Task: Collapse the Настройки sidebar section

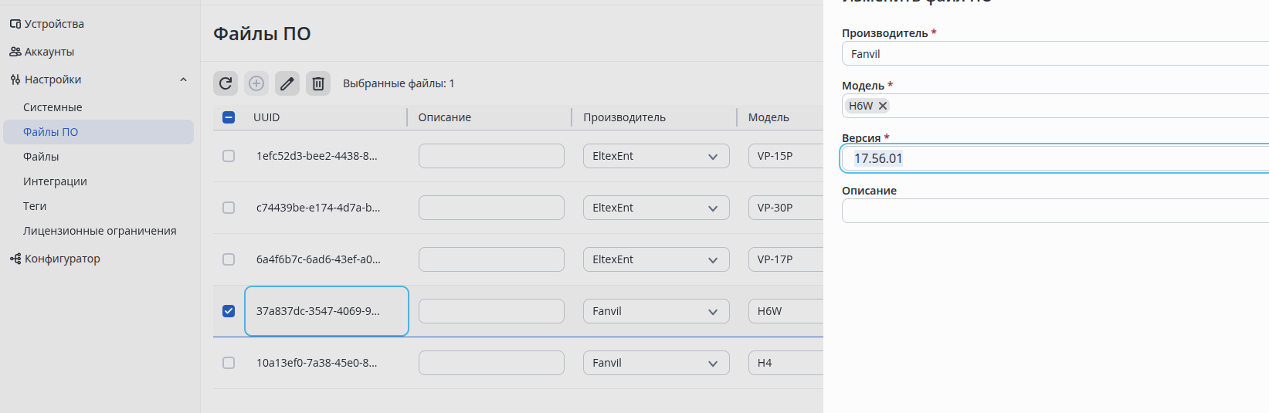Action: (183, 80)
